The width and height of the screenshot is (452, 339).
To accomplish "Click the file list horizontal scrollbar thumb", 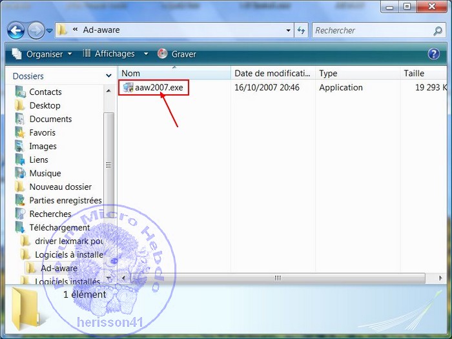I will 278,278.
